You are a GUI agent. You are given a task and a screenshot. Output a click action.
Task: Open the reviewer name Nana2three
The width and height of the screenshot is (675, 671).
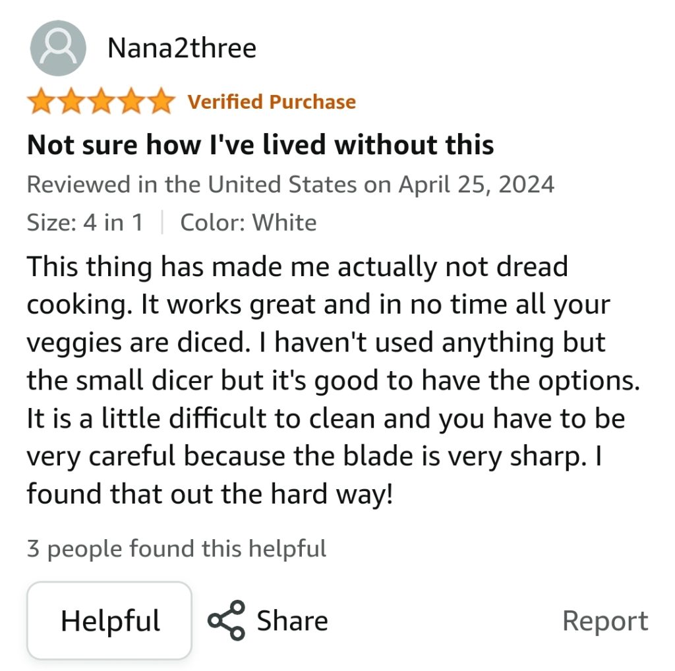click(x=182, y=47)
